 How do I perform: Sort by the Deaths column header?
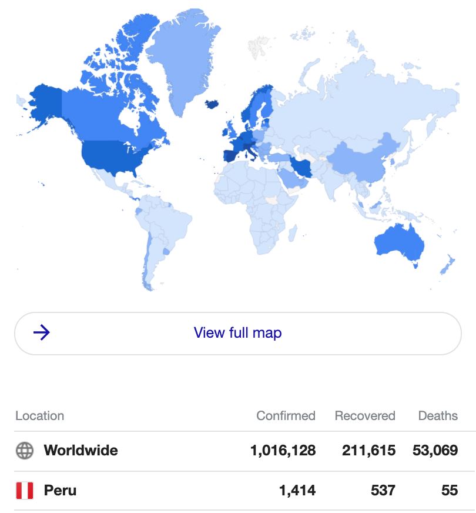tap(437, 416)
